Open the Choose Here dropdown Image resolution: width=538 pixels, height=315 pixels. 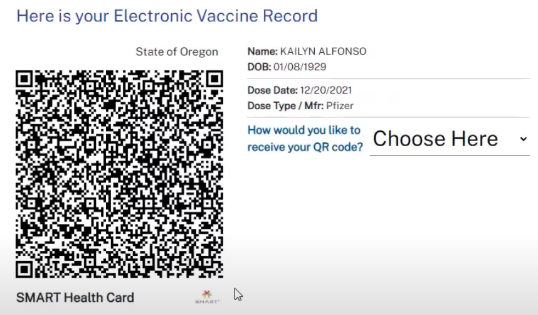coord(450,139)
